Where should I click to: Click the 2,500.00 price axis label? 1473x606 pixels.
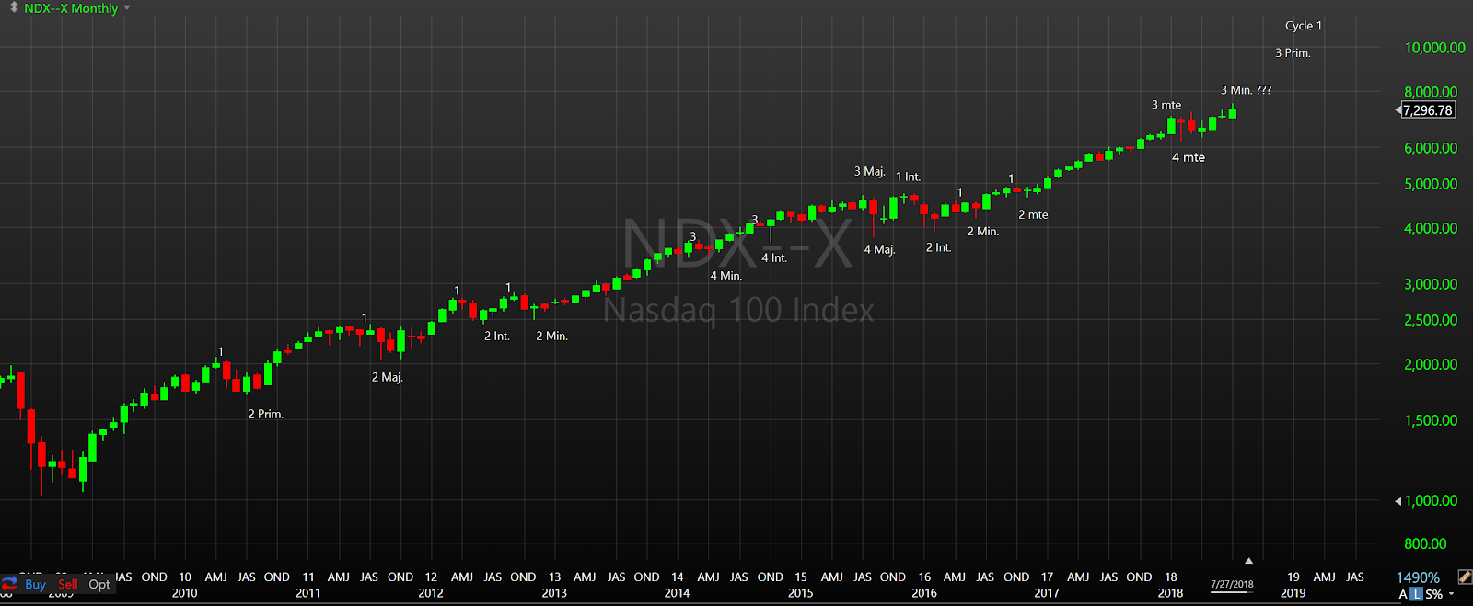1431,320
